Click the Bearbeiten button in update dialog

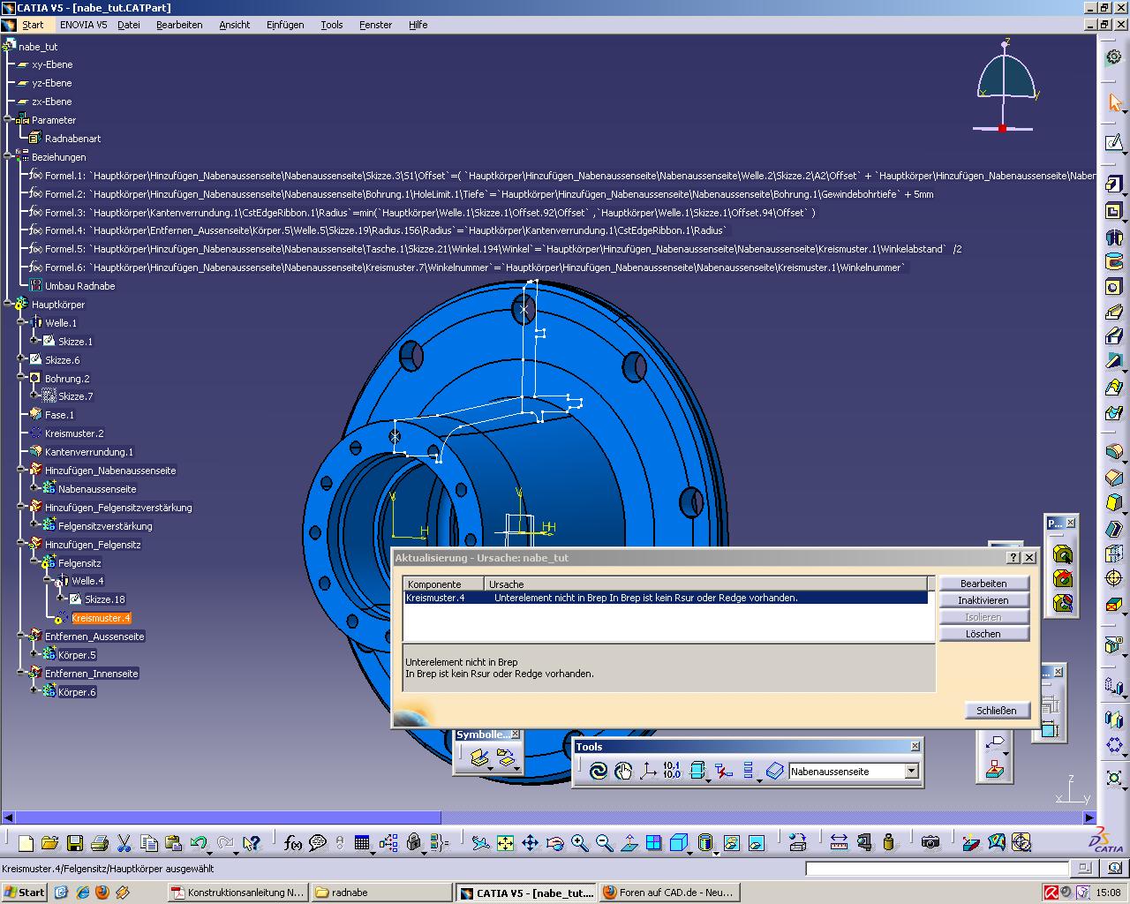tap(983, 584)
